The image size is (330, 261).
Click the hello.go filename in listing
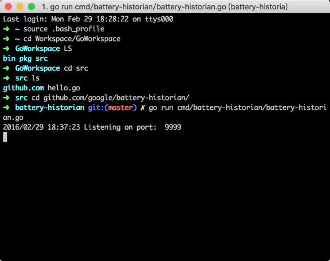point(64,88)
